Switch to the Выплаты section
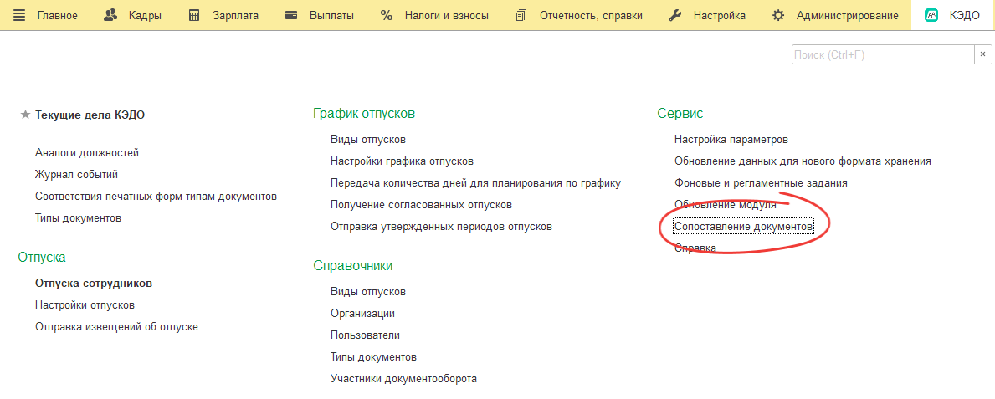Viewport: 995px width, 399px height. coord(332,15)
